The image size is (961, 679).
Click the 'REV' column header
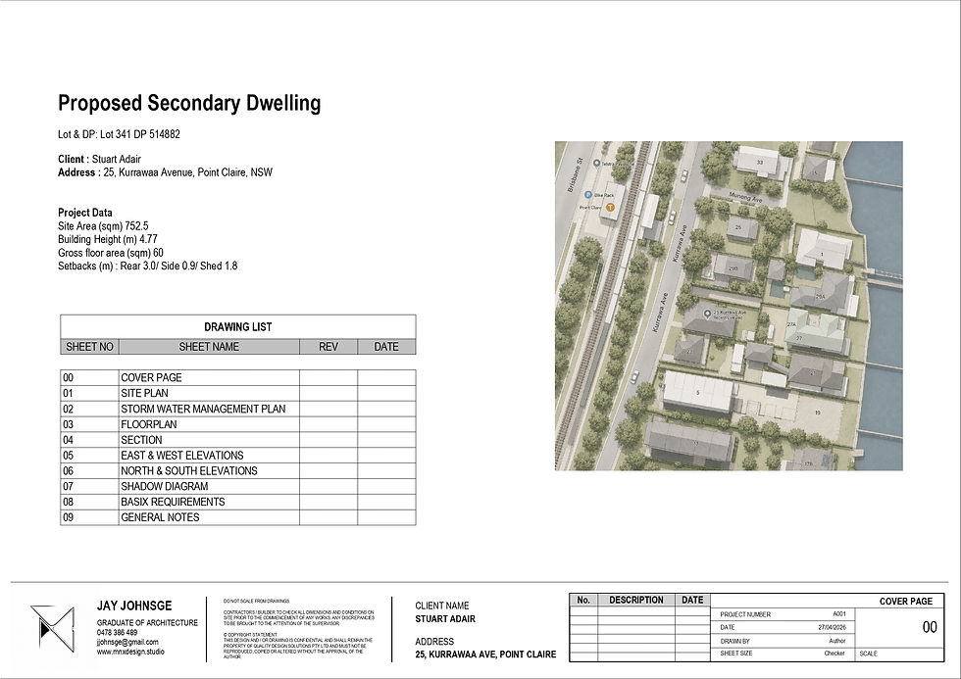(x=329, y=347)
